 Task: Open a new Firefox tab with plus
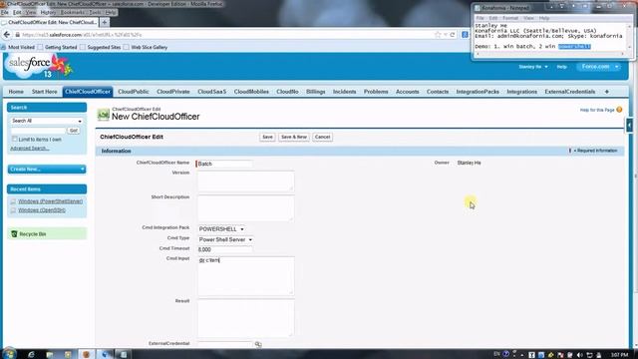[104, 22]
